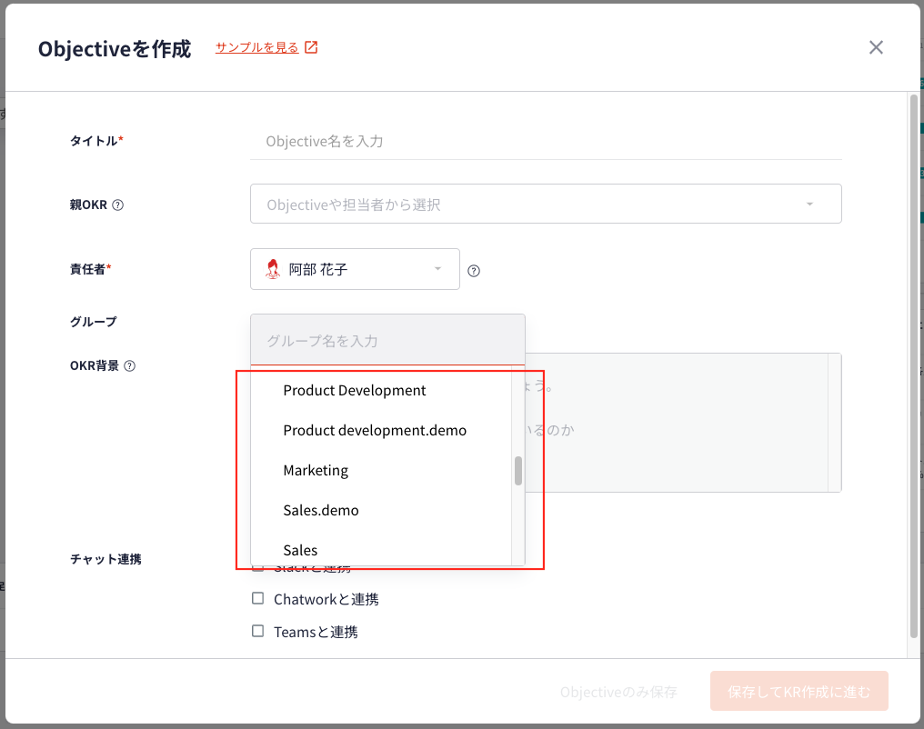
Task: Close the Objective creation dialog
Action: tap(876, 47)
